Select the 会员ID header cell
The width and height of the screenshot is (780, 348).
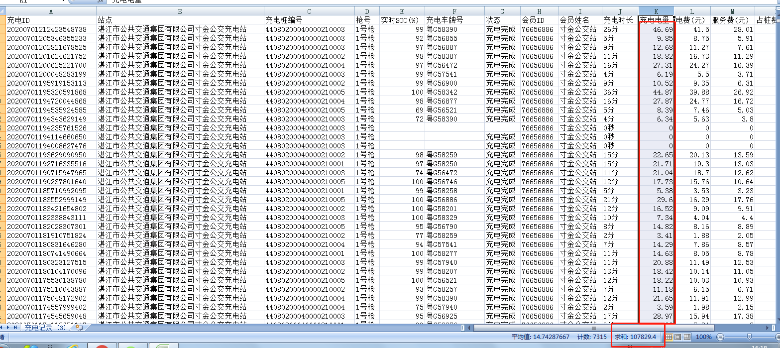click(539, 20)
